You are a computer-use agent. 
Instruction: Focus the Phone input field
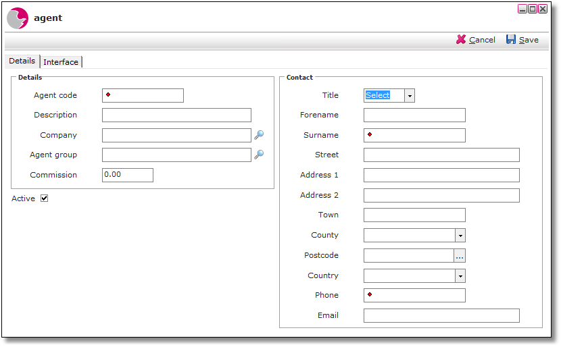click(415, 296)
